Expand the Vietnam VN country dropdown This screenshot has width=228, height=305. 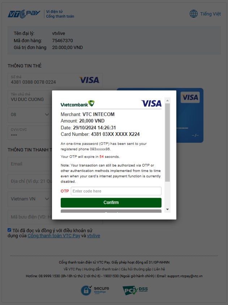point(30,199)
